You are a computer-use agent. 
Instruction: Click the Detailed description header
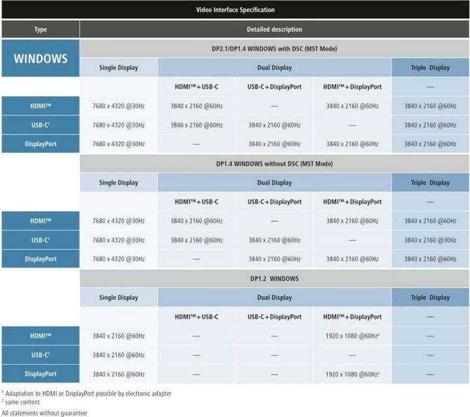[x=274, y=29]
